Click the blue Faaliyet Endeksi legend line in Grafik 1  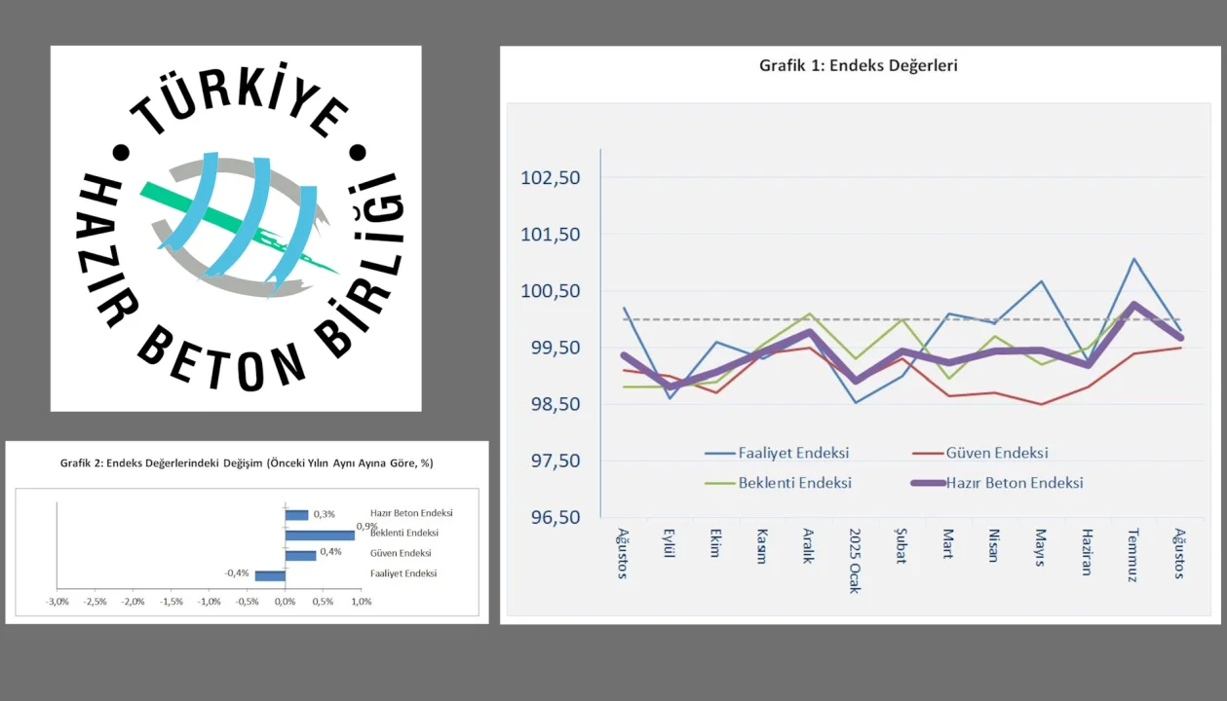pyautogui.click(x=719, y=453)
